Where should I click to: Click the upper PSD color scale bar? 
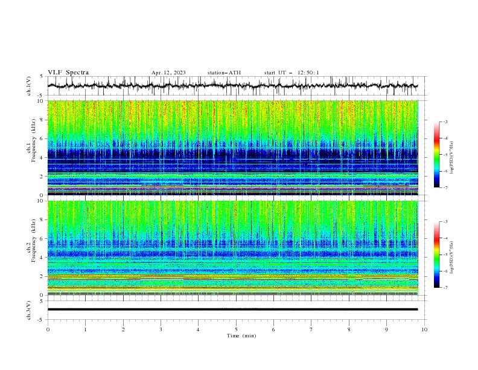pos(436,155)
